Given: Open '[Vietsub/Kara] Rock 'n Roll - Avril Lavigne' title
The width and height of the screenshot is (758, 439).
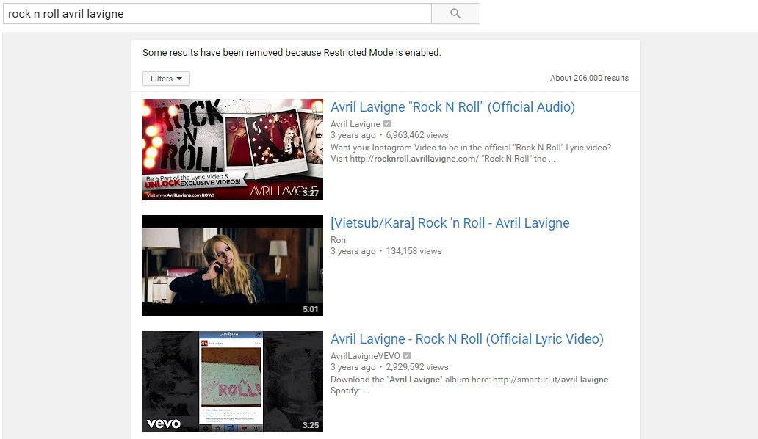Looking at the screenshot, I should (x=450, y=222).
